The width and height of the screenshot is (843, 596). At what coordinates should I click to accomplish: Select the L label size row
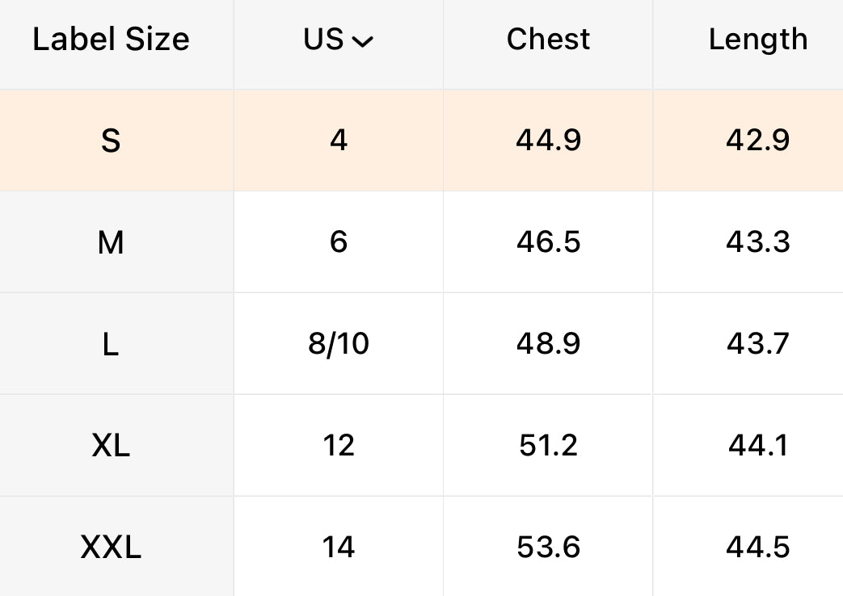click(x=111, y=344)
